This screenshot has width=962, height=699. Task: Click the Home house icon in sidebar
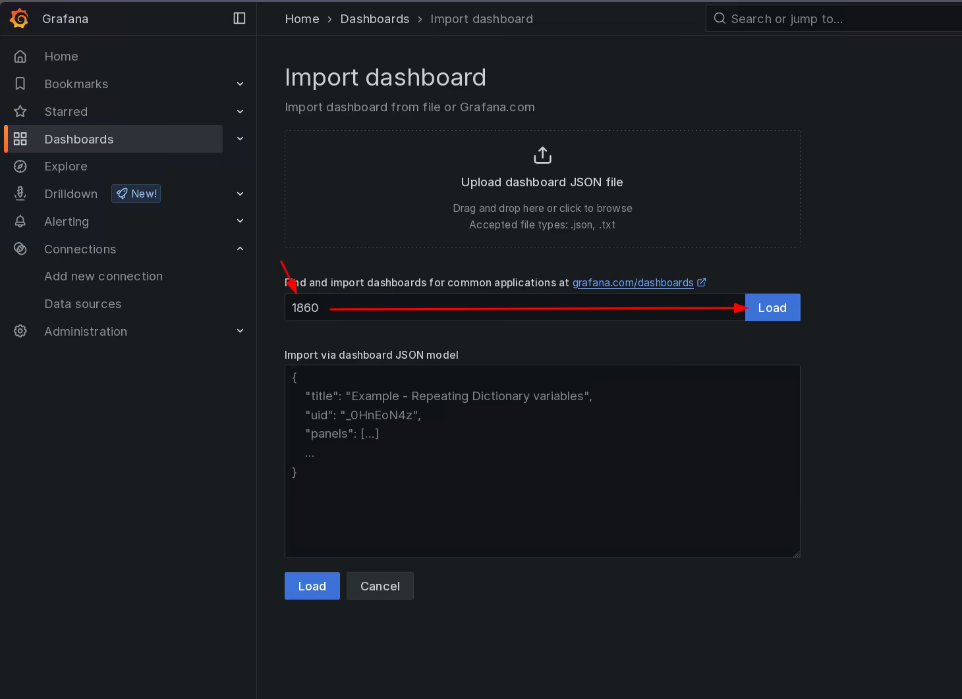click(20, 57)
